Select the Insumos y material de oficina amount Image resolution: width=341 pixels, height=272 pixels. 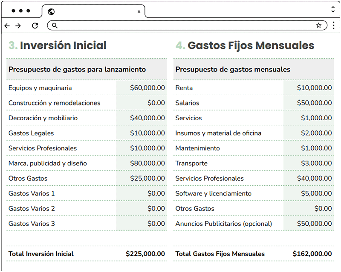click(316, 133)
